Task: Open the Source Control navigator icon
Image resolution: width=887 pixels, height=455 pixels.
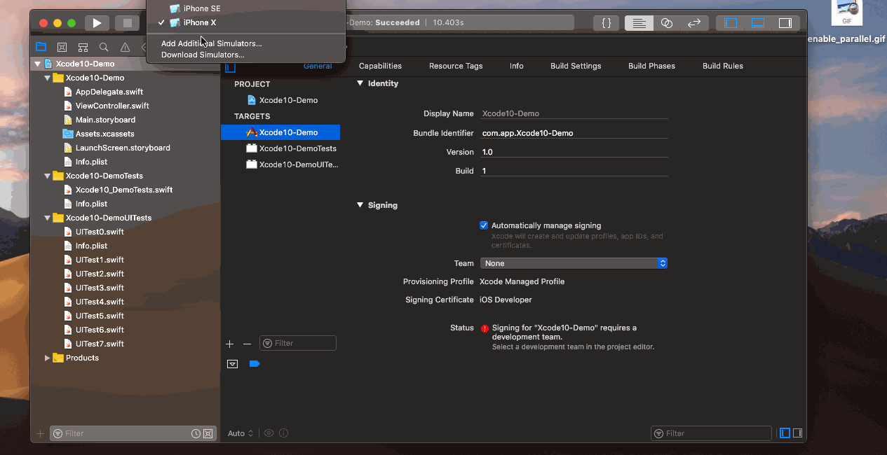Action: pos(62,47)
